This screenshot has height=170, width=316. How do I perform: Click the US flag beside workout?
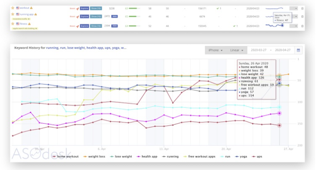click(18, 8)
